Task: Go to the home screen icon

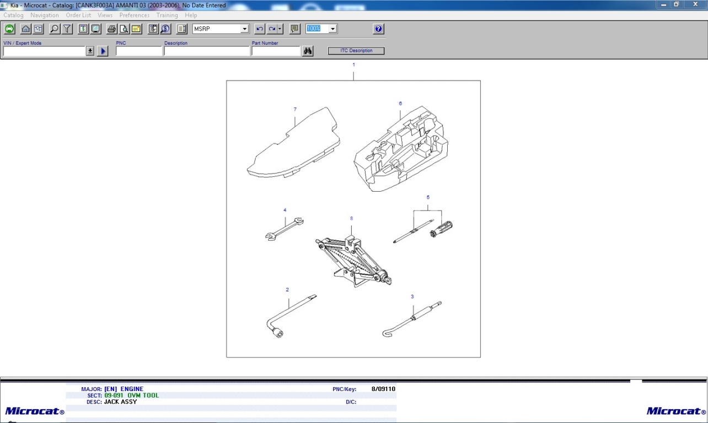Action: (26, 29)
